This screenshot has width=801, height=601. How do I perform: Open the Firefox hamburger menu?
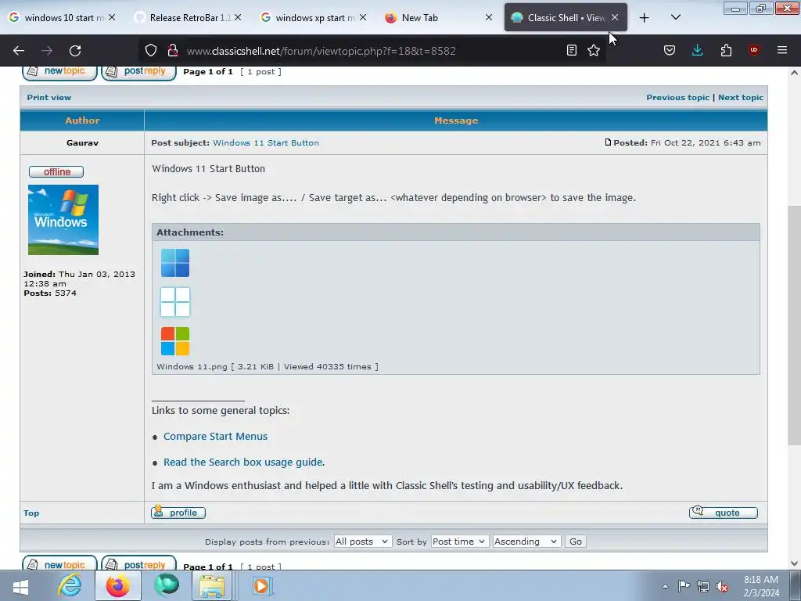[x=782, y=50]
